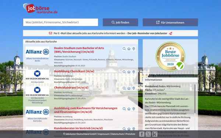Open Ausbildung Chemikant (m/w) job title
The height and width of the screenshot is (138, 221).
(74, 71)
